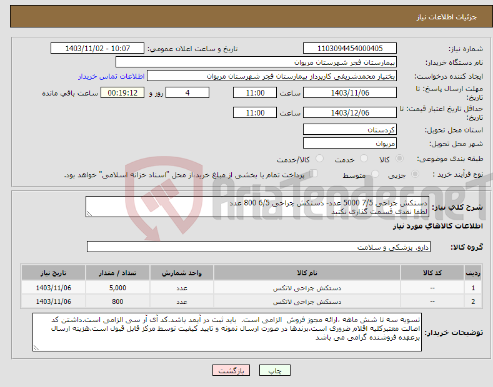The height and width of the screenshot is (387, 493).
Task: Select the جزیی purchase type radio
Action: pos(415,174)
